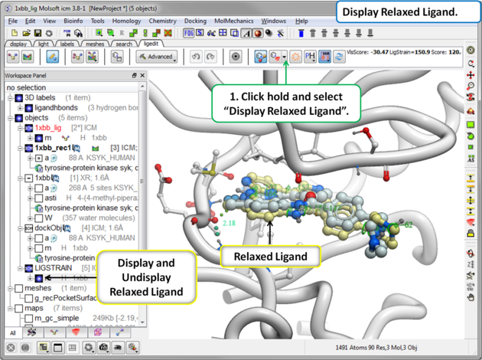Click the save disk icon in top toolbar

tap(37, 34)
